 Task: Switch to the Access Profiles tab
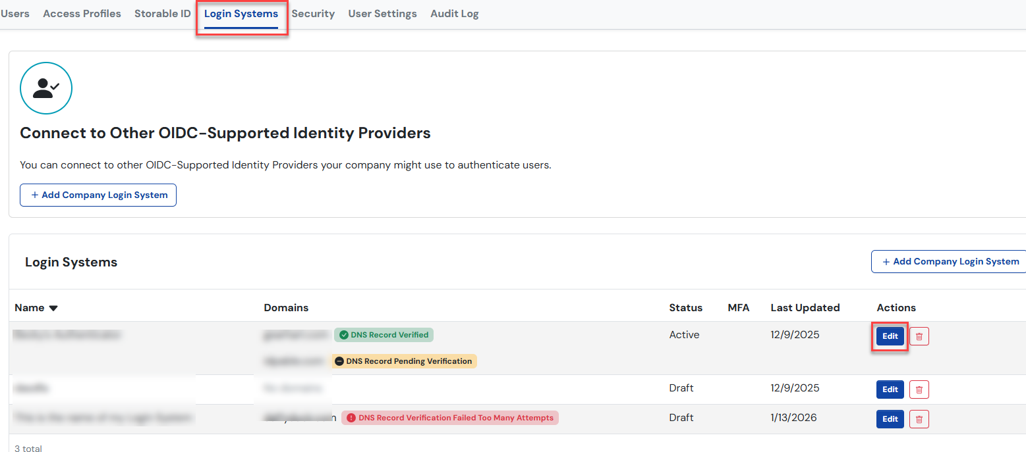82,14
